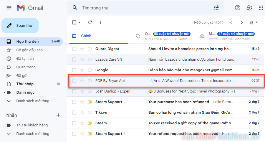Toggle importance marker on Steam gift copy email

(x=90, y=123)
